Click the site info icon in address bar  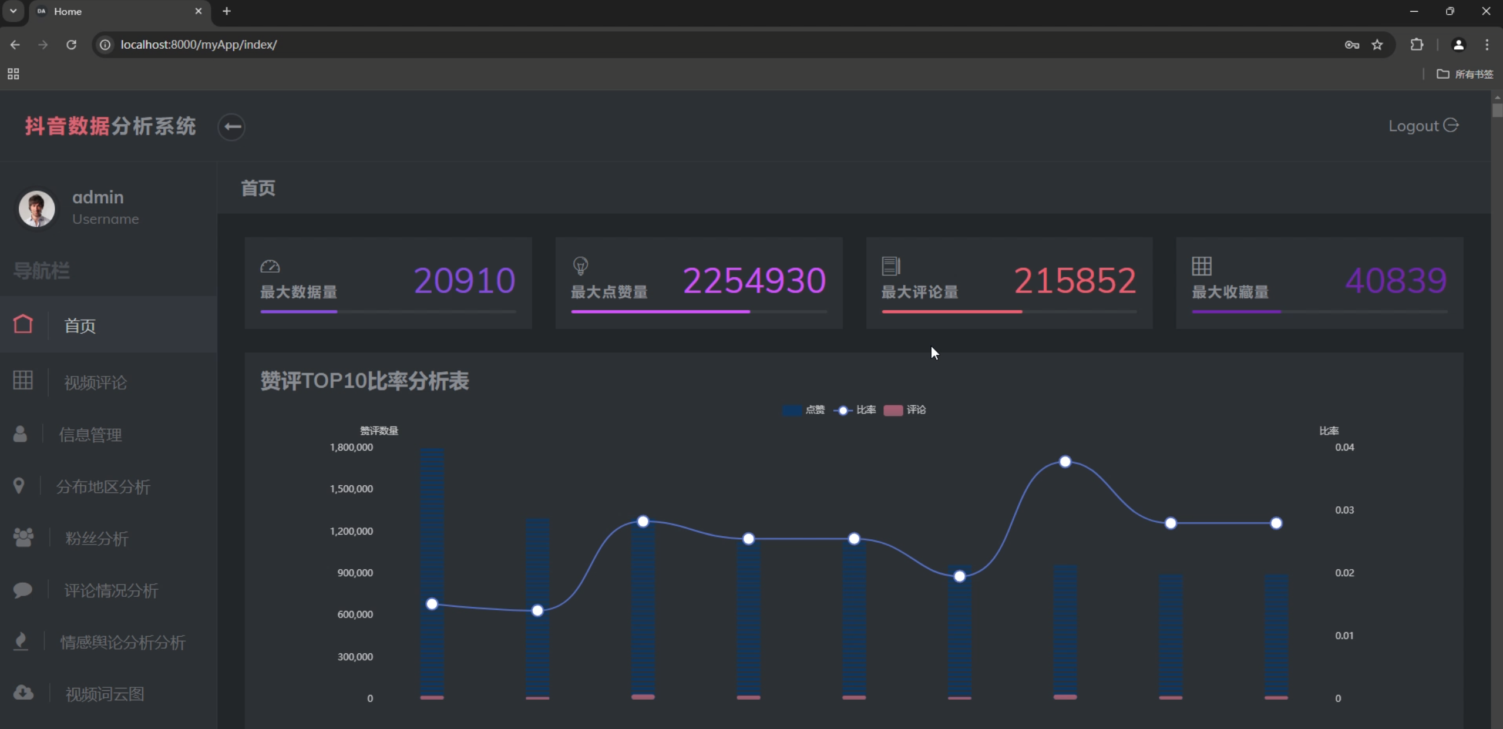tap(105, 45)
